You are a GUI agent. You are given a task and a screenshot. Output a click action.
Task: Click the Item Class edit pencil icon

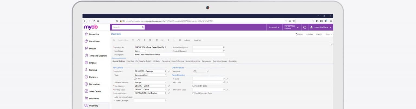click(169, 71)
